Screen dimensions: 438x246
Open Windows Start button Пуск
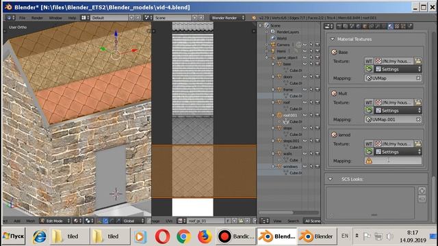14,236
